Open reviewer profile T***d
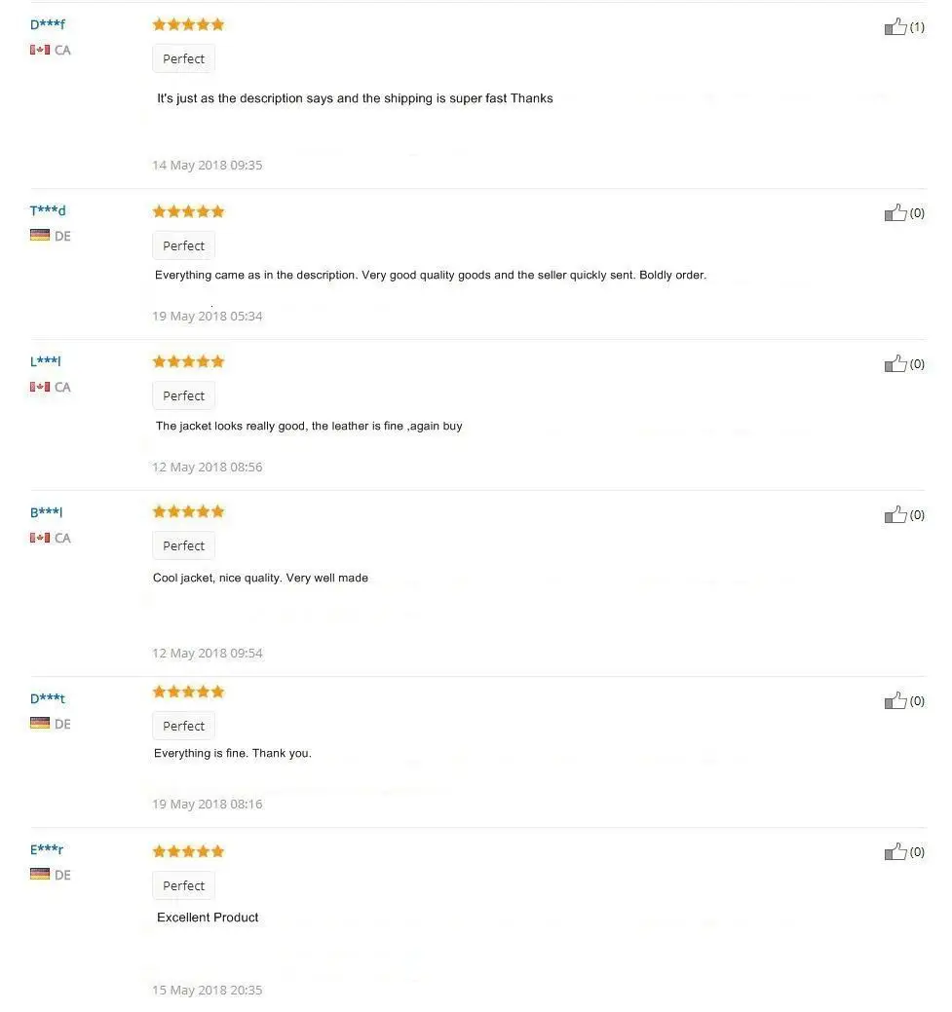 click(47, 210)
